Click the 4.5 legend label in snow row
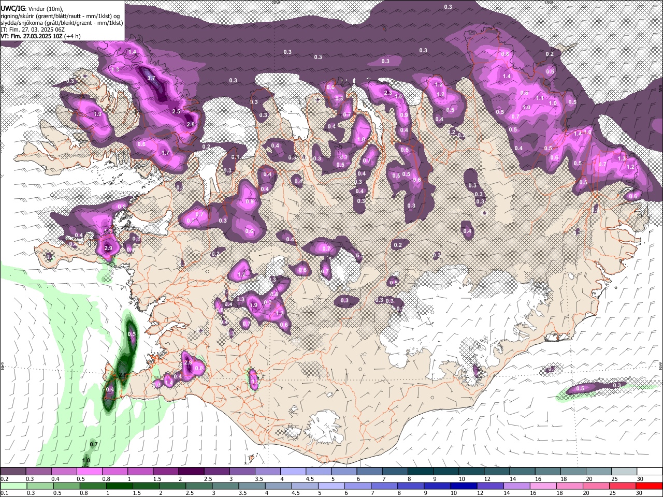 pos(310,479)
